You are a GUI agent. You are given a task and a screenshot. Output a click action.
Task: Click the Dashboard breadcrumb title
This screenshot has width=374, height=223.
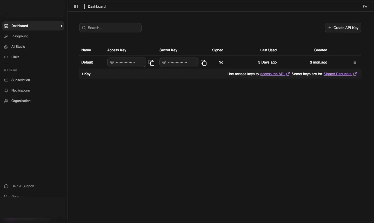(x=97, y=6)
